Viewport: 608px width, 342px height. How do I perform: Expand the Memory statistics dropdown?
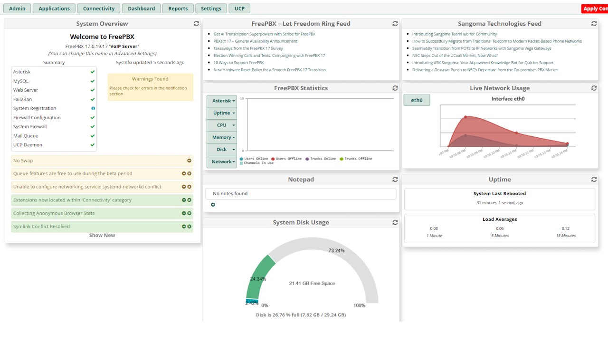[x=221, y=137]
